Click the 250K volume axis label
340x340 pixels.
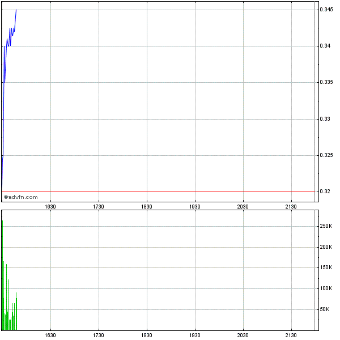pos(326,226)
